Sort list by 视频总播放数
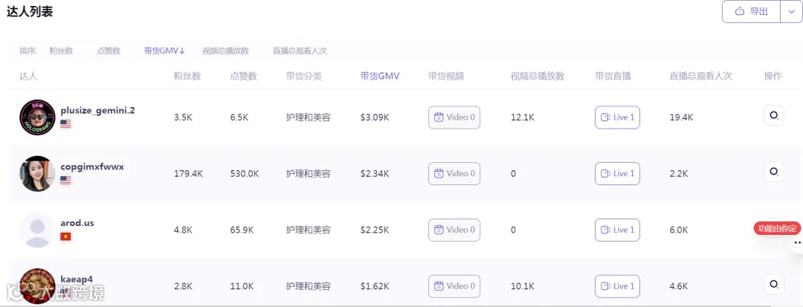Viewport: 803px width, 307px height. click(x=225, y=51)
